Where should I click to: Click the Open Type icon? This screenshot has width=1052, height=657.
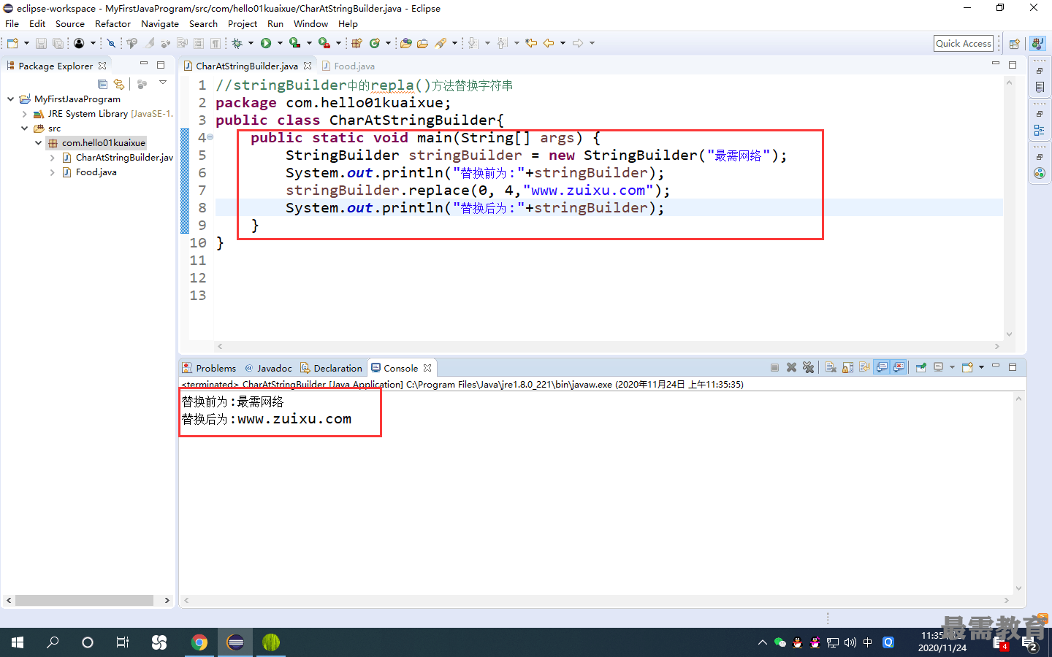[x=405, y=43]
